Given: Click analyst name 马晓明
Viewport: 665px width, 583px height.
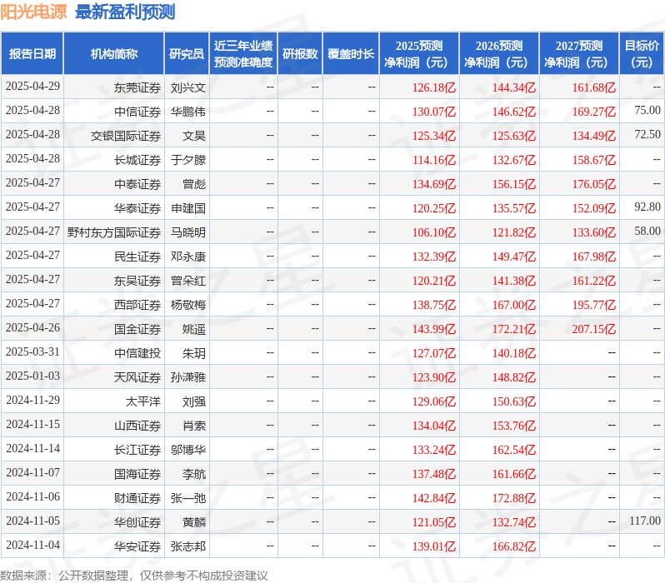Looking at the screenshot, I should (187, 232).
